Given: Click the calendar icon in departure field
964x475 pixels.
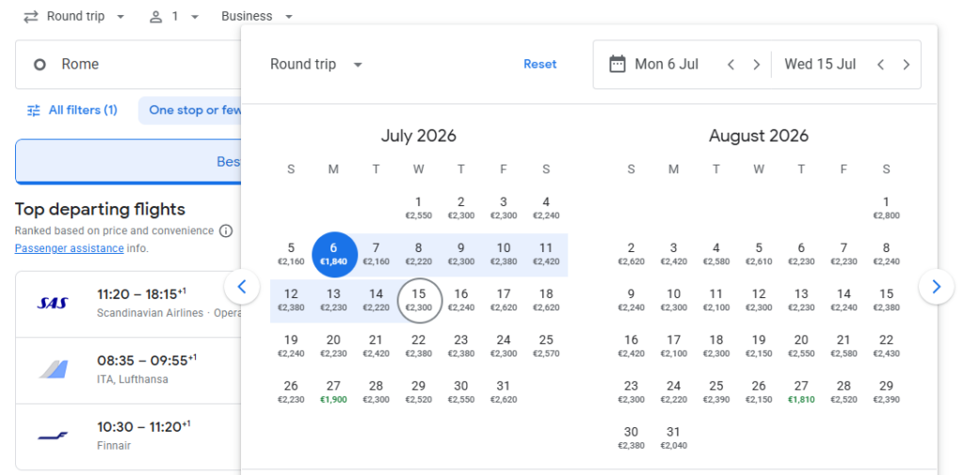Looking at the screenshot, I should pos(618,65).
